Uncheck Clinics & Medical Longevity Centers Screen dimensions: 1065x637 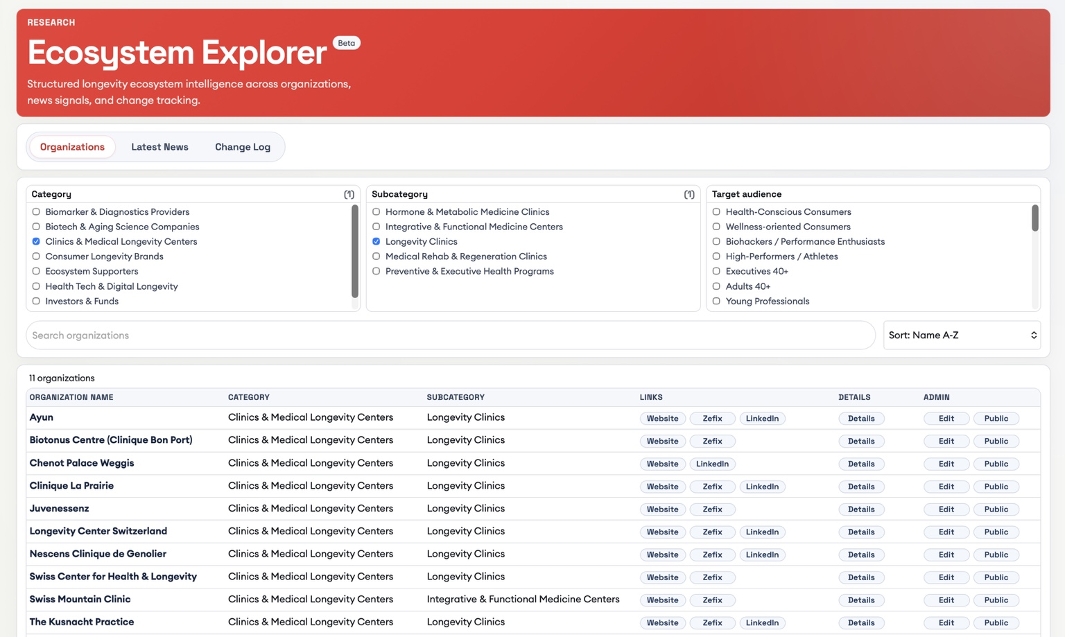click(x=35, y=241)
